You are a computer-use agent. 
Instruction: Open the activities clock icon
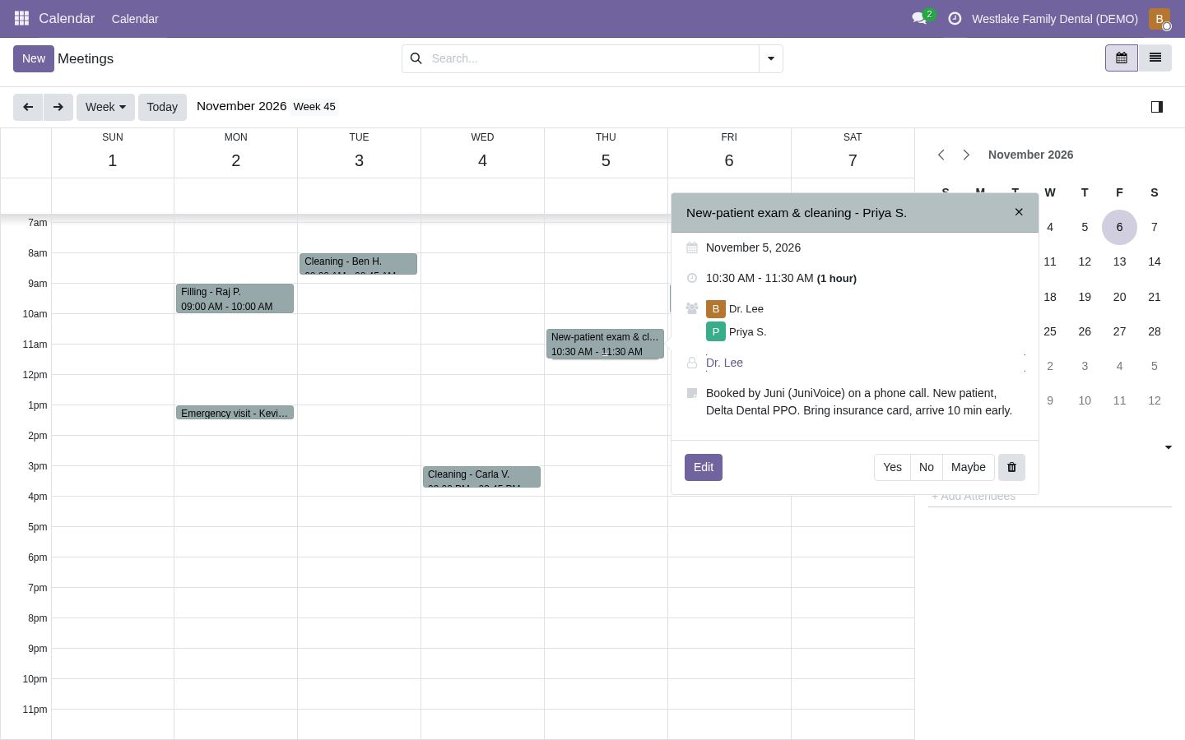955,18
